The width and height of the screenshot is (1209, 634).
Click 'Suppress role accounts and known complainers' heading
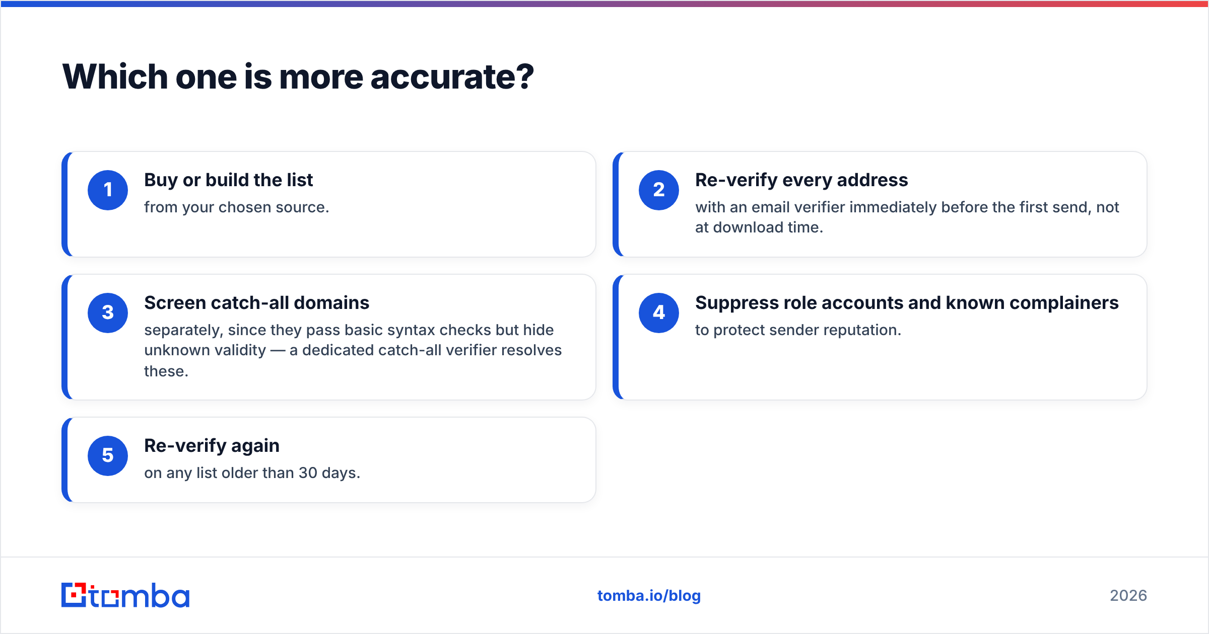point(907,303)
